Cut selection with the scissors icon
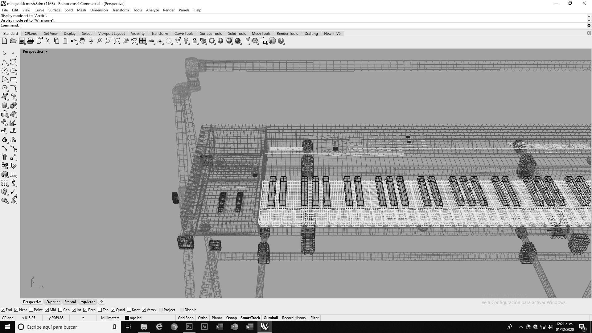This screenshot has height=333, width=592. (48, 41)
